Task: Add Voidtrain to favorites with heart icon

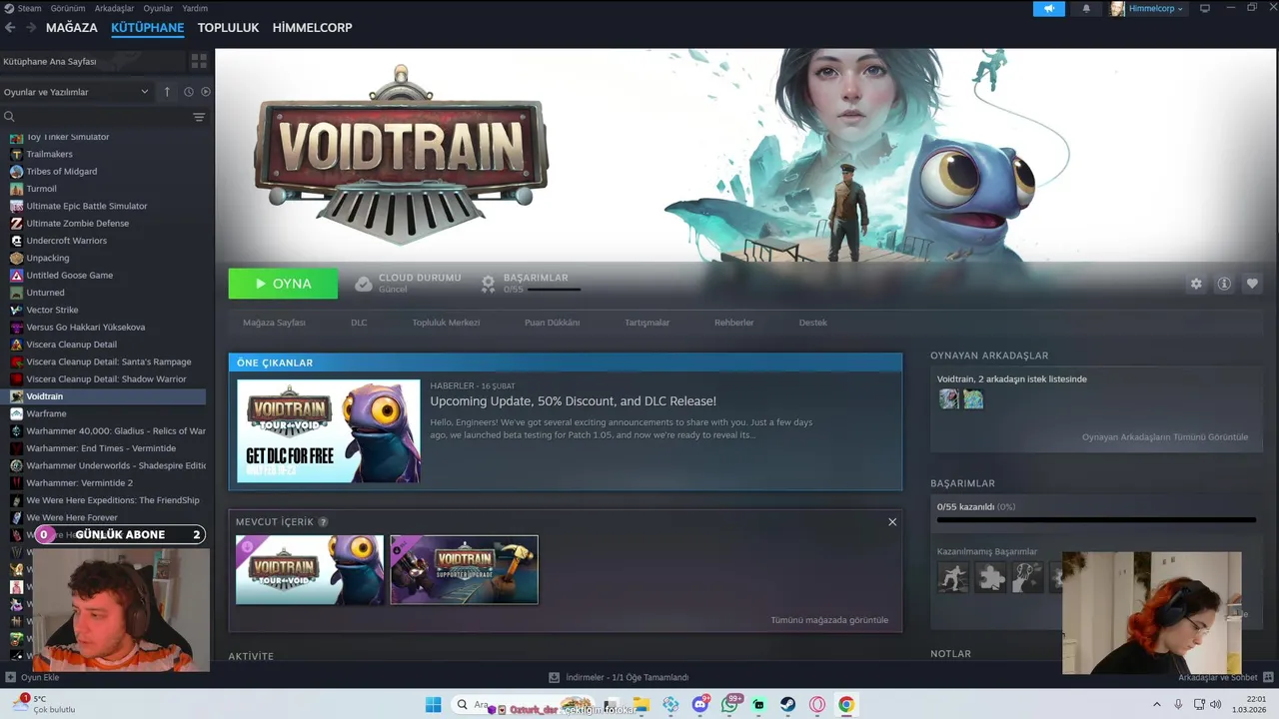Action: pyautogui.click(x=1252, y=284)
